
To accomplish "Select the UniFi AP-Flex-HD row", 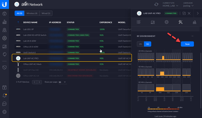I will [x=73, y=70].
